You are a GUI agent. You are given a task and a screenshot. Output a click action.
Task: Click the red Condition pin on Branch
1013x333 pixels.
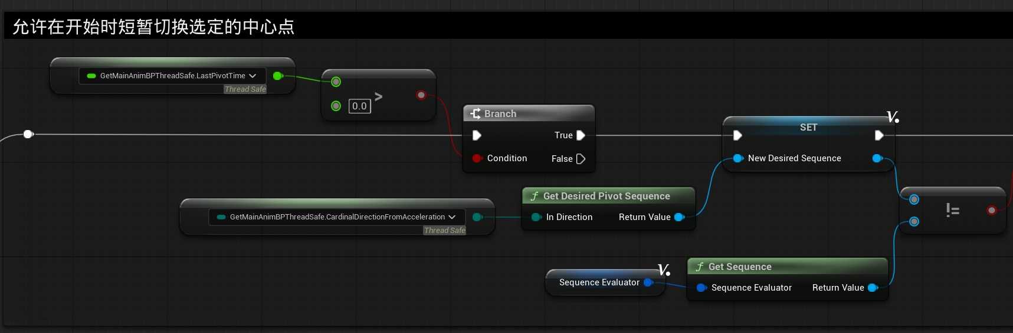tap(477, 158)
